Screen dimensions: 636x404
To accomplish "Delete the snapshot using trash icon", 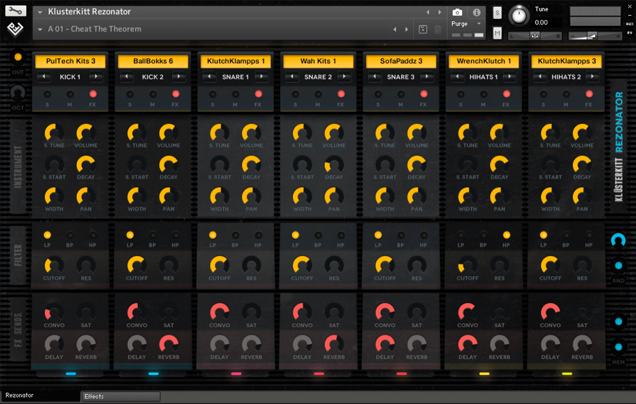I will 437,30.
